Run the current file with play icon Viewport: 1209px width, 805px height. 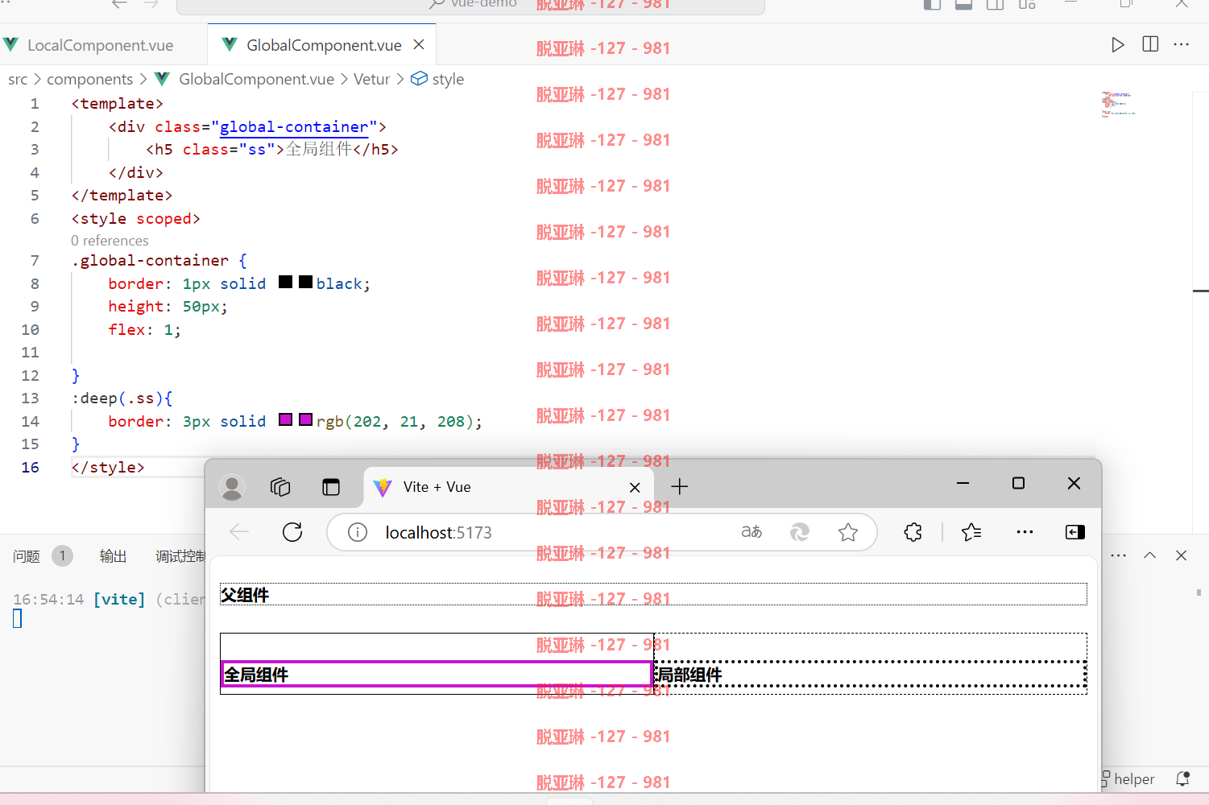click(1117, 45)
